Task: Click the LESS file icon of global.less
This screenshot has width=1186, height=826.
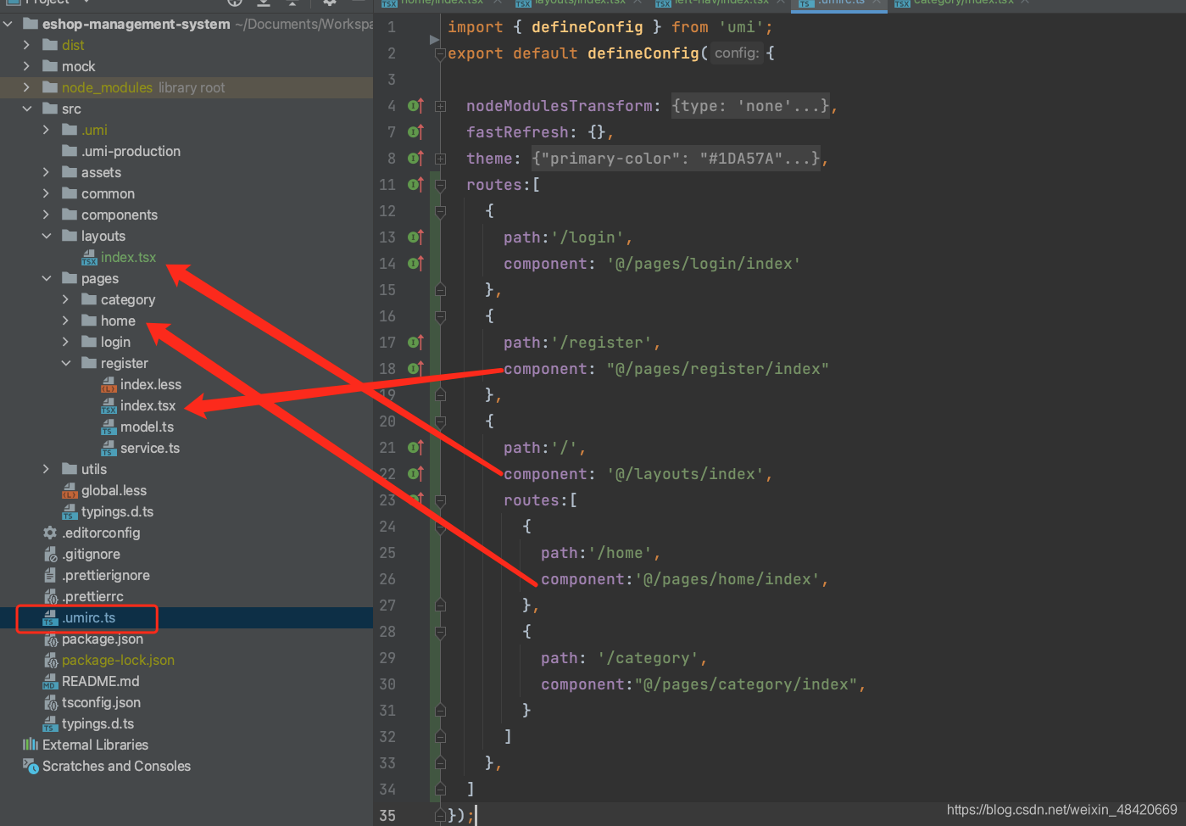Action: [70, 490]
